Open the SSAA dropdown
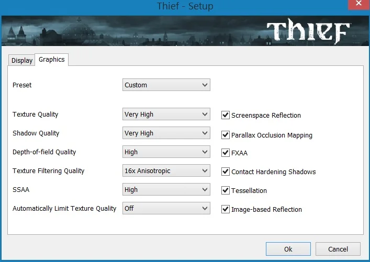The image size is (370, 262). (166, 190)
